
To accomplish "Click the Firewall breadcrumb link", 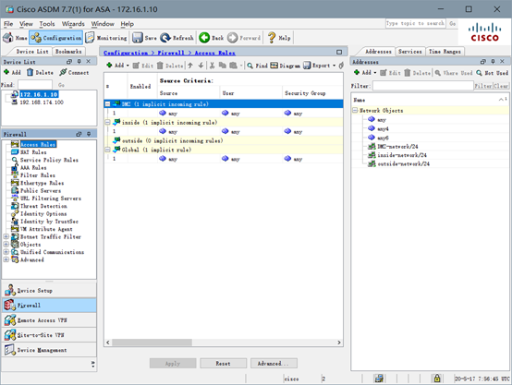I will click(171, 53).
